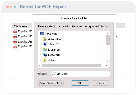Click the Folder name input field
The image size is (137, 95).
tap(80, 74)
